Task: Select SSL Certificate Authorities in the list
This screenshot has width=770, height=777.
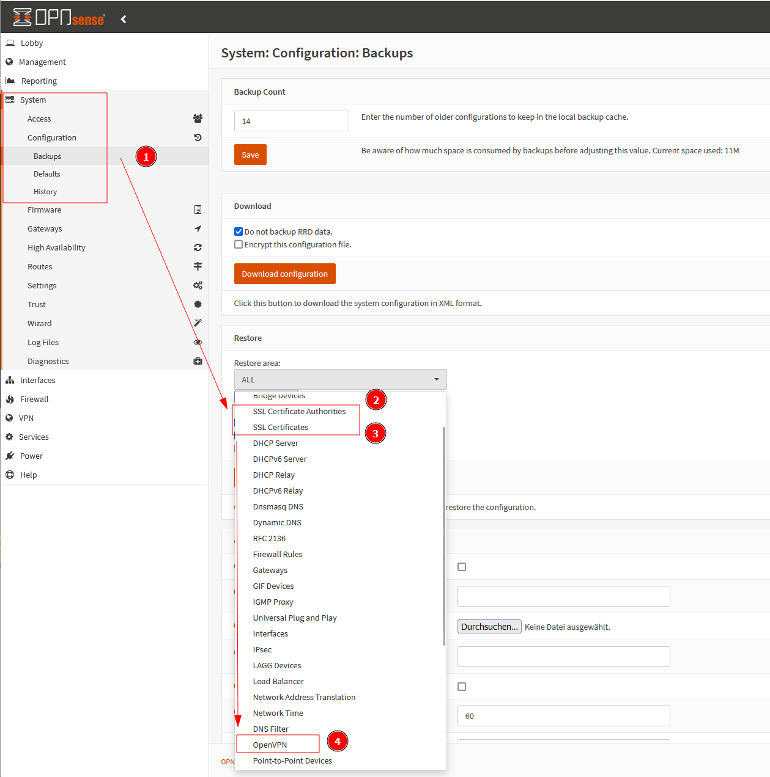Action: pyautogui.click(x=299, y=411)
